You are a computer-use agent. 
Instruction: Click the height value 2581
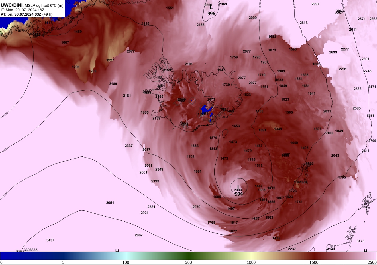(x=151, y=207)
